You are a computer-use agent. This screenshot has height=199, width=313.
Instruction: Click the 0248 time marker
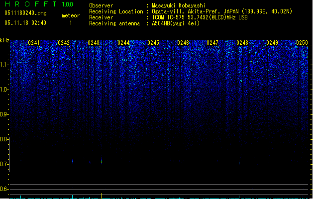coord(242,43)
